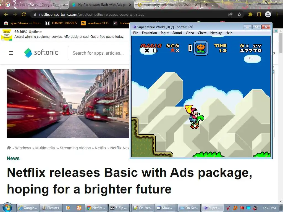Click reserve item Fire Flower box

[x=201, y=48]
